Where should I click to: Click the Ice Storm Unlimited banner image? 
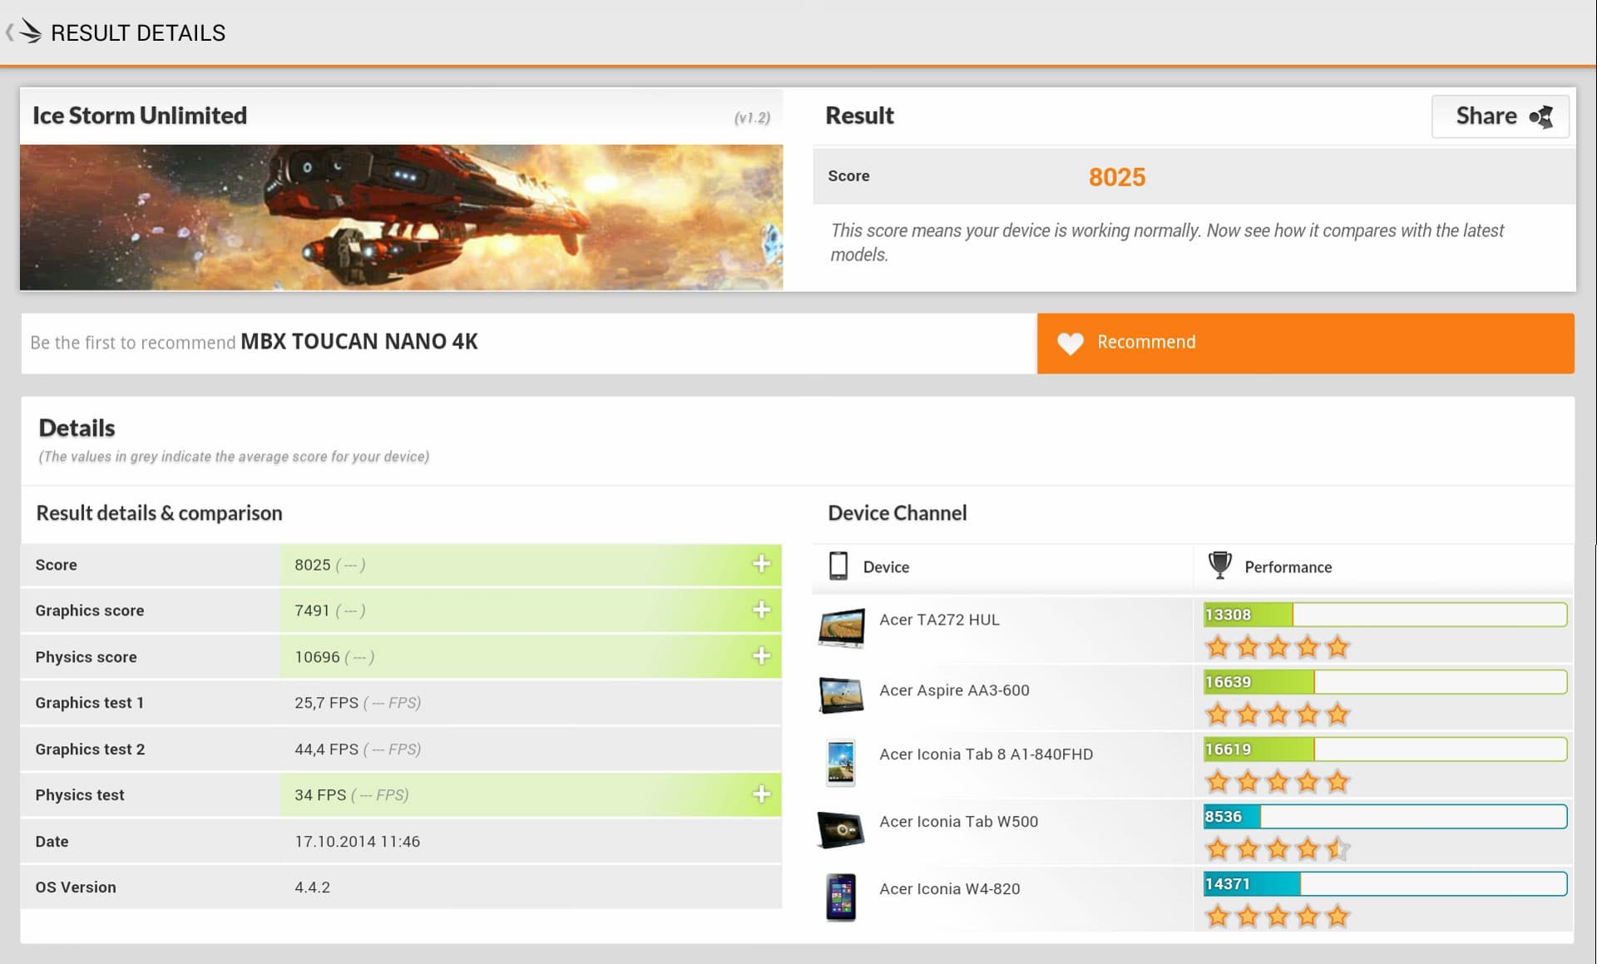click(401, 217)
